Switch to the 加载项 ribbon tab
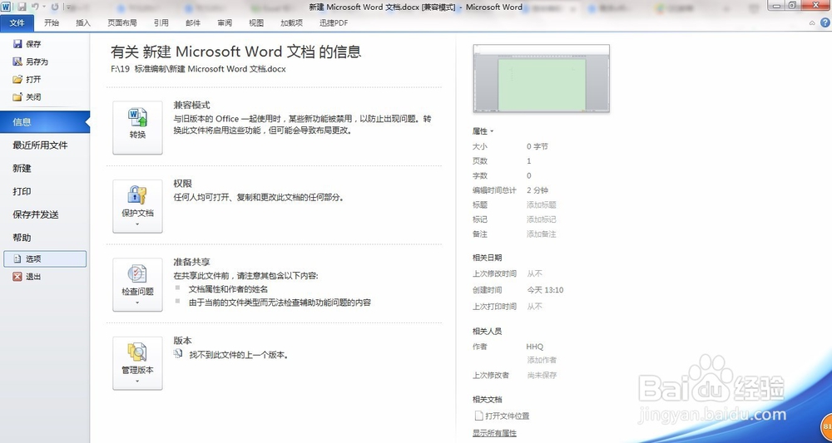Image resolution: width=832 pixels, height=443 pixels. 292,22
